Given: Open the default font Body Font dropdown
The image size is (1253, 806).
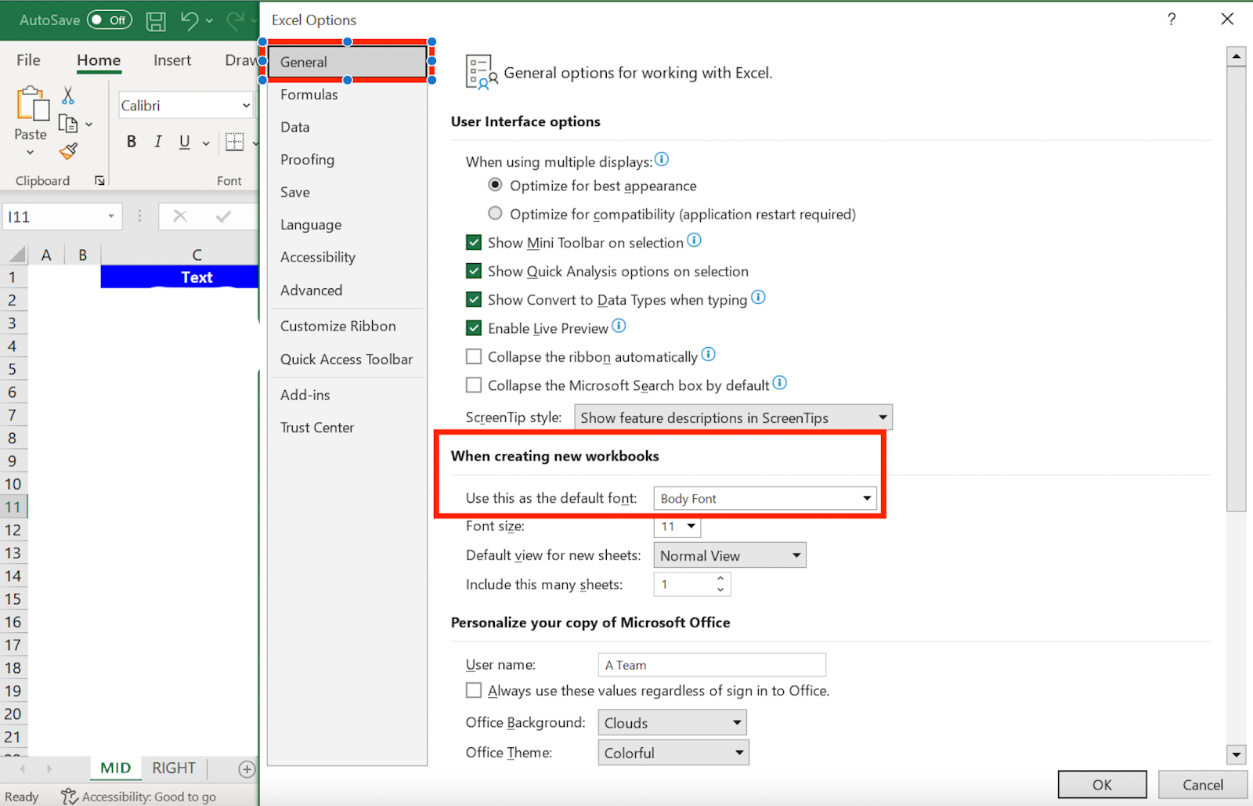Looking at the screenshot, I should point(764,498).
